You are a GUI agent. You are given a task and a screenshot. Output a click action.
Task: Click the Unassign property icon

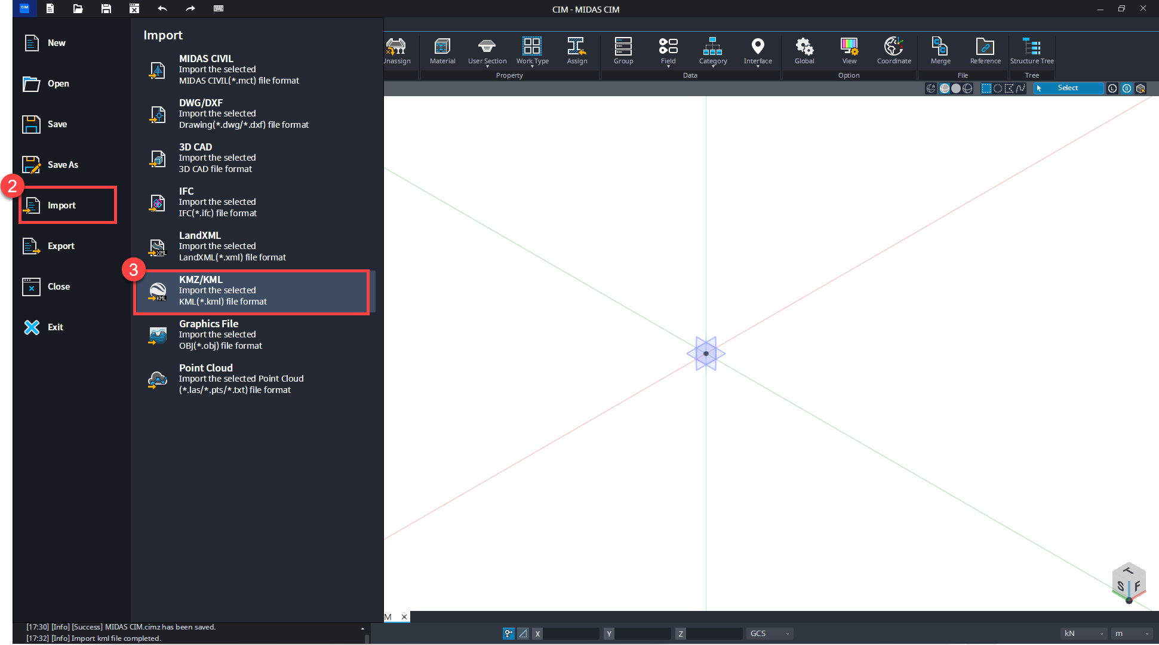pyautogui.click(x=396, y=51)
